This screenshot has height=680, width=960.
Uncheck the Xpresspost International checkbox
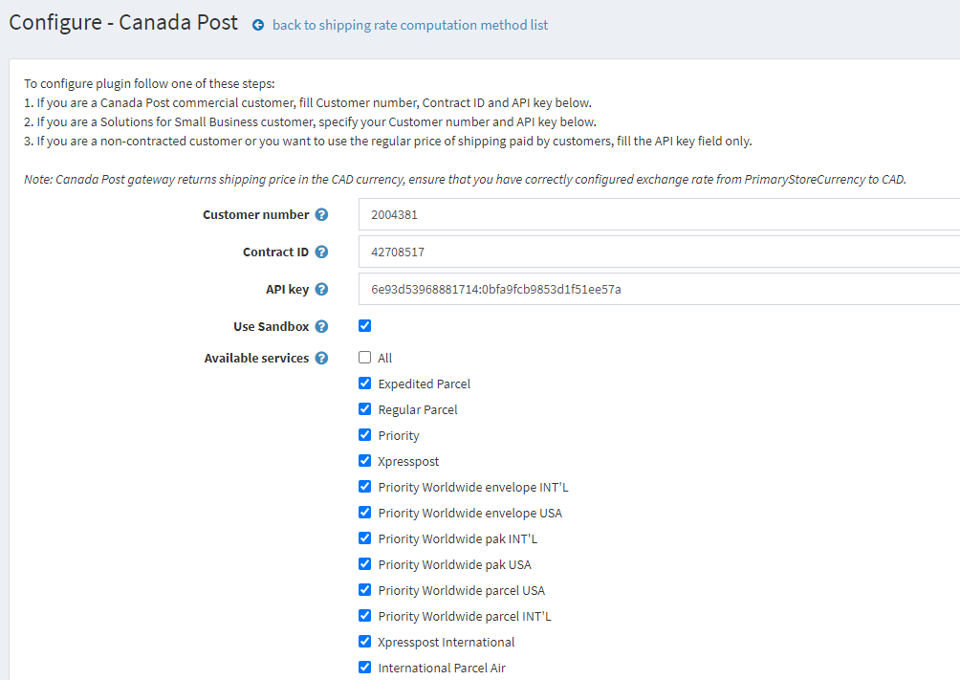365,641
